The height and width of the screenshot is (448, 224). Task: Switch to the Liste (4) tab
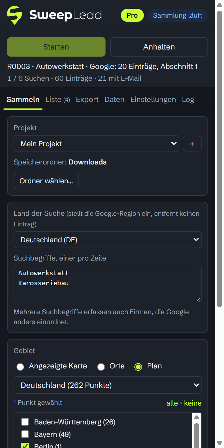pyautogui.click(x=58, y=100)
